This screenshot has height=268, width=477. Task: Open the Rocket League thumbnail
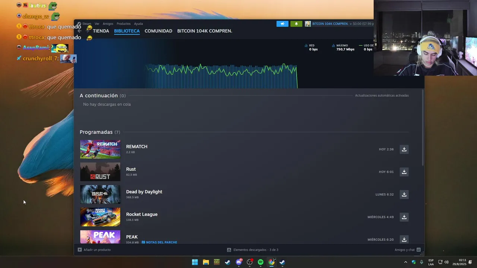100,217
